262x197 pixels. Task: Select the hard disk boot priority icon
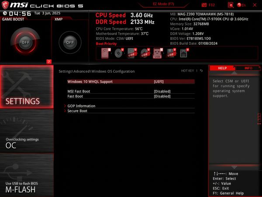coord(106,53)
